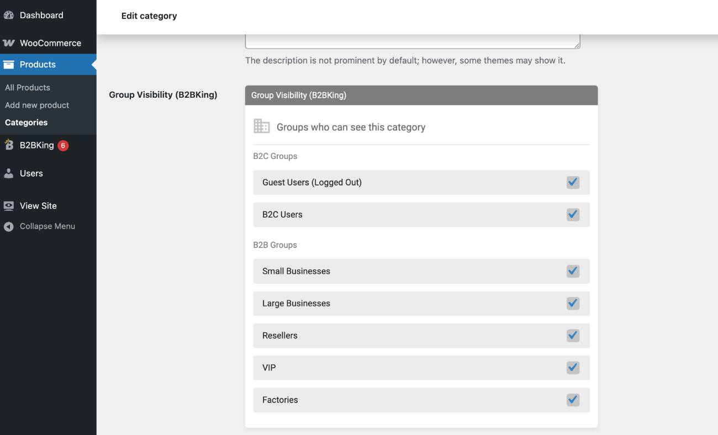Screen dimensions: 718x435
Task: Click the B2C Users label text
Action: 282,214
